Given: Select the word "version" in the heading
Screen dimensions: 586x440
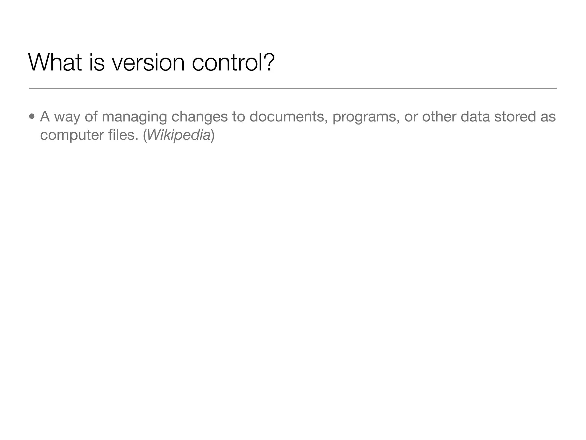Looking at the screenshot, I should tap(148, 63).
